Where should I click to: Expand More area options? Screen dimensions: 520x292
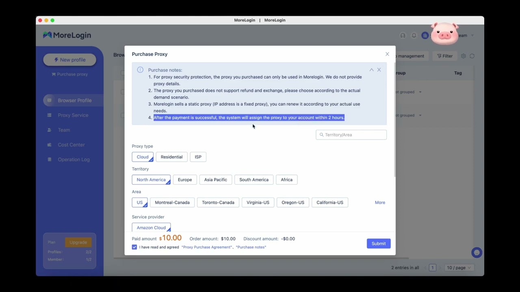[x=380, y=202]
